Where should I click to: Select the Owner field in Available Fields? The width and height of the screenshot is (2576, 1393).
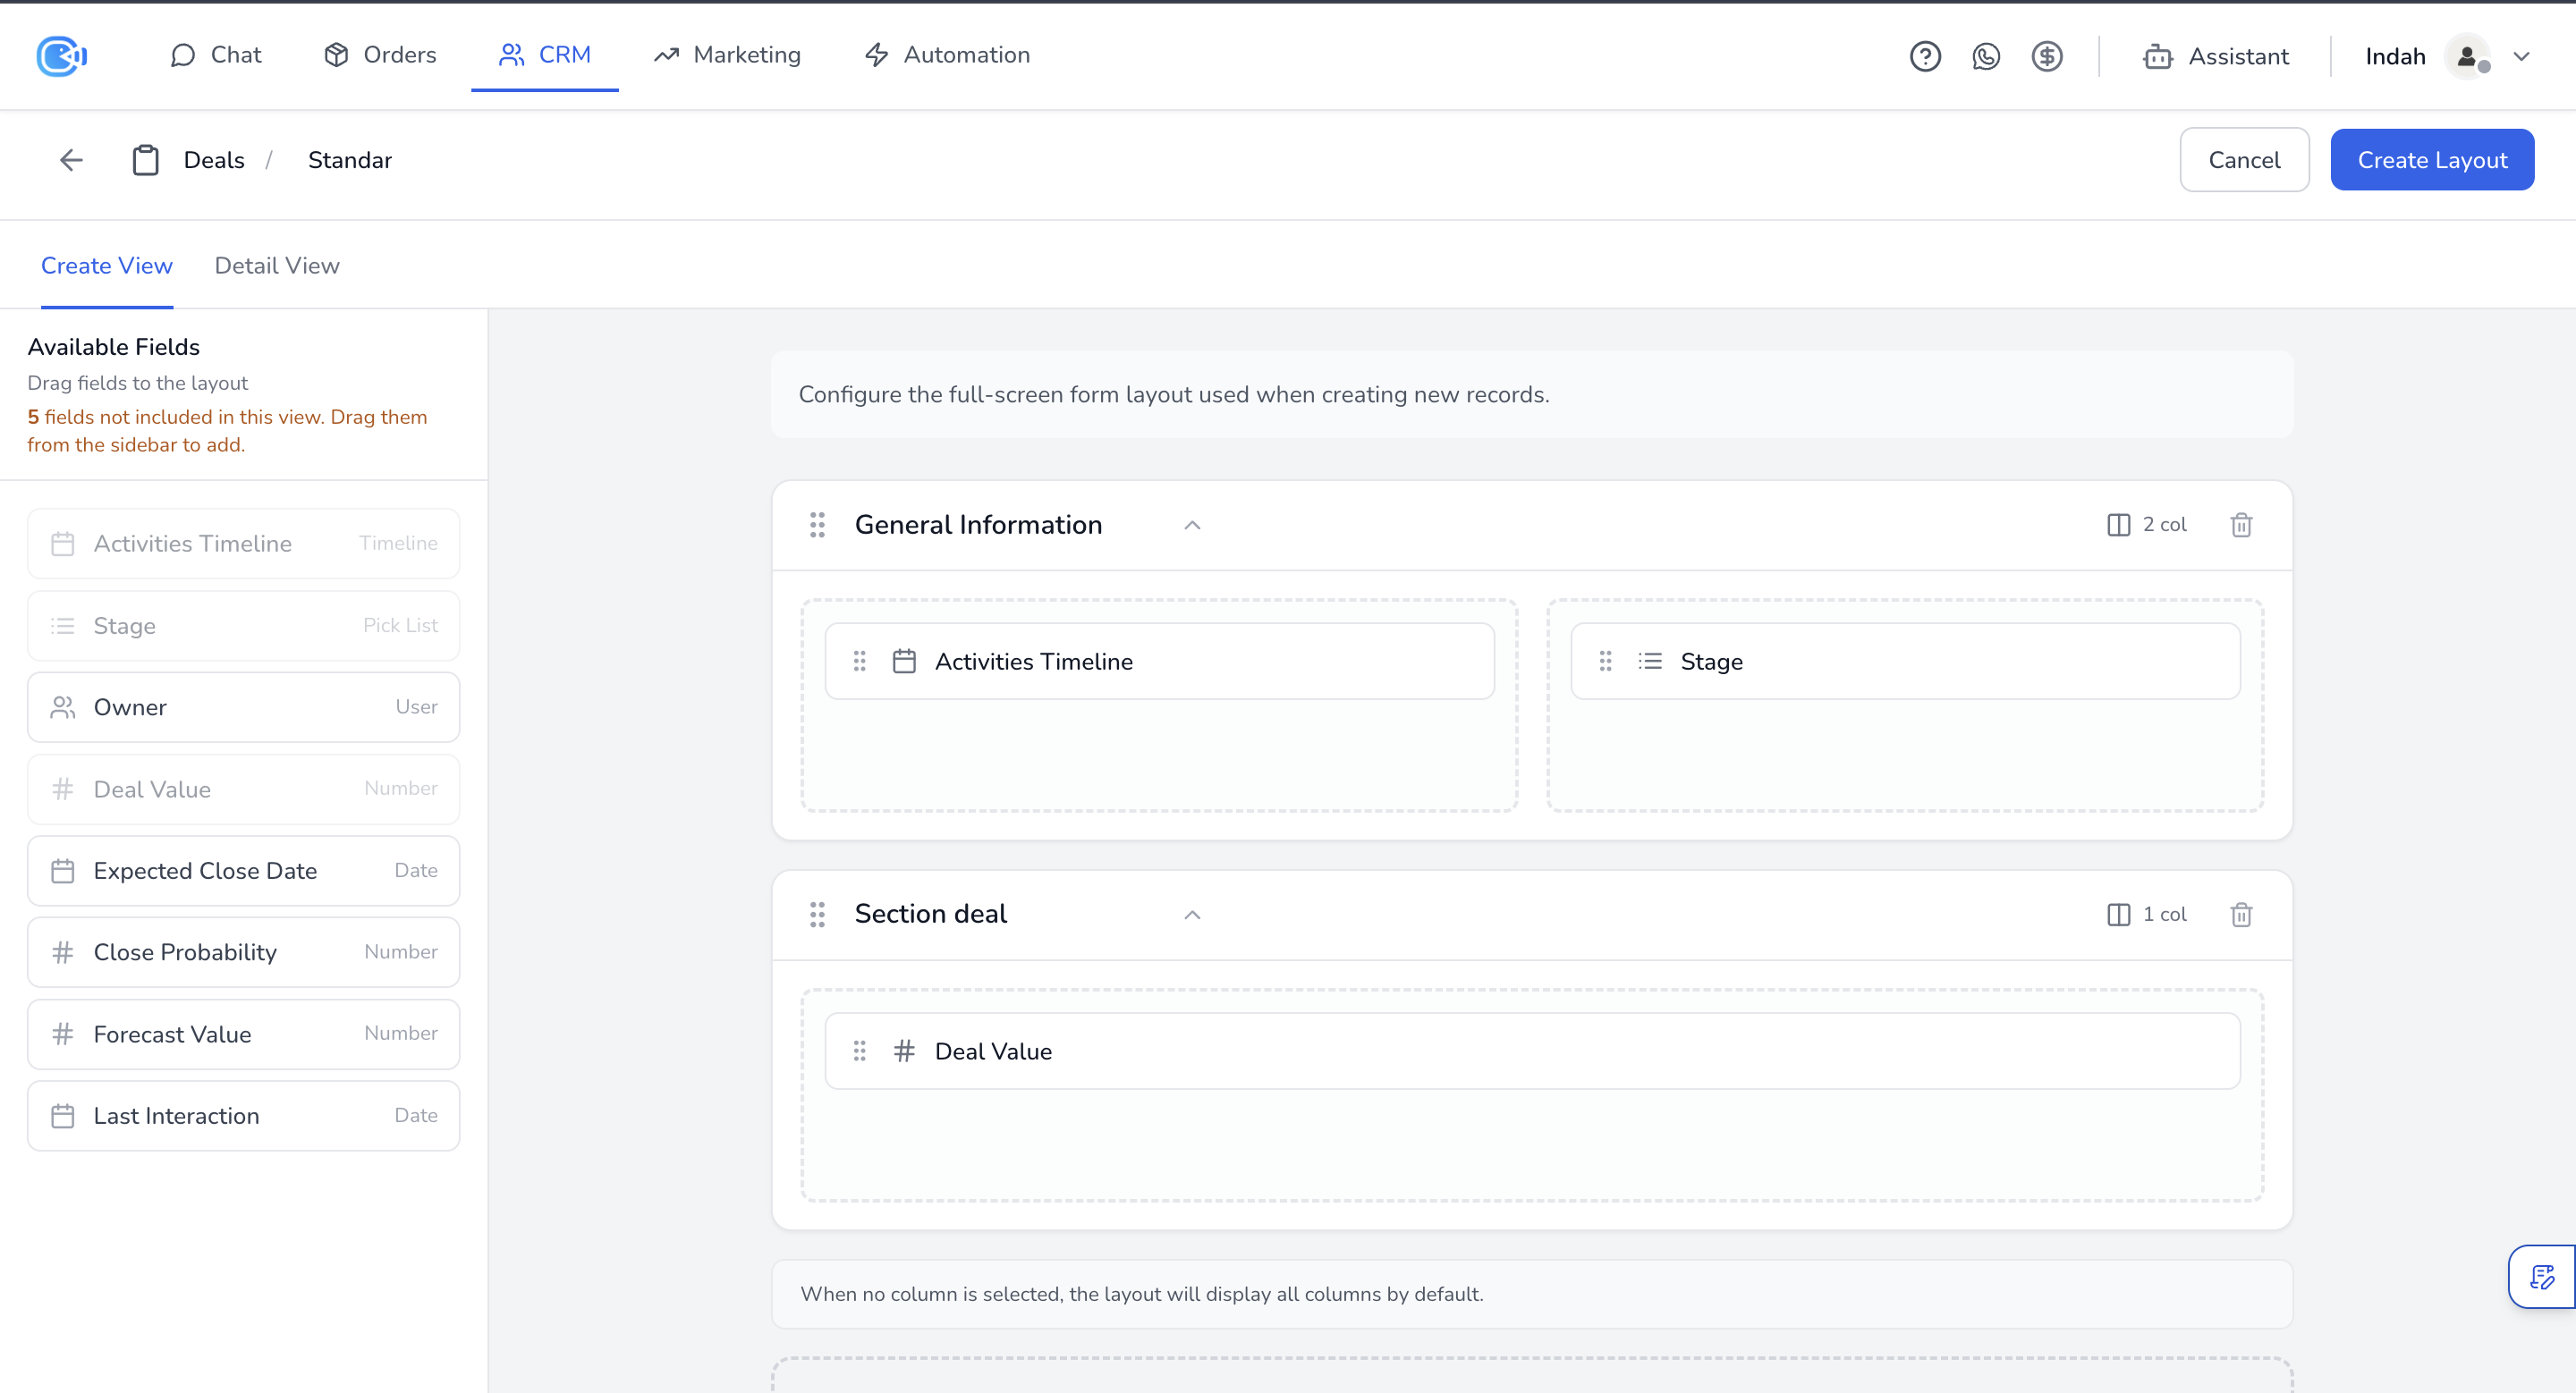point(243,707)
